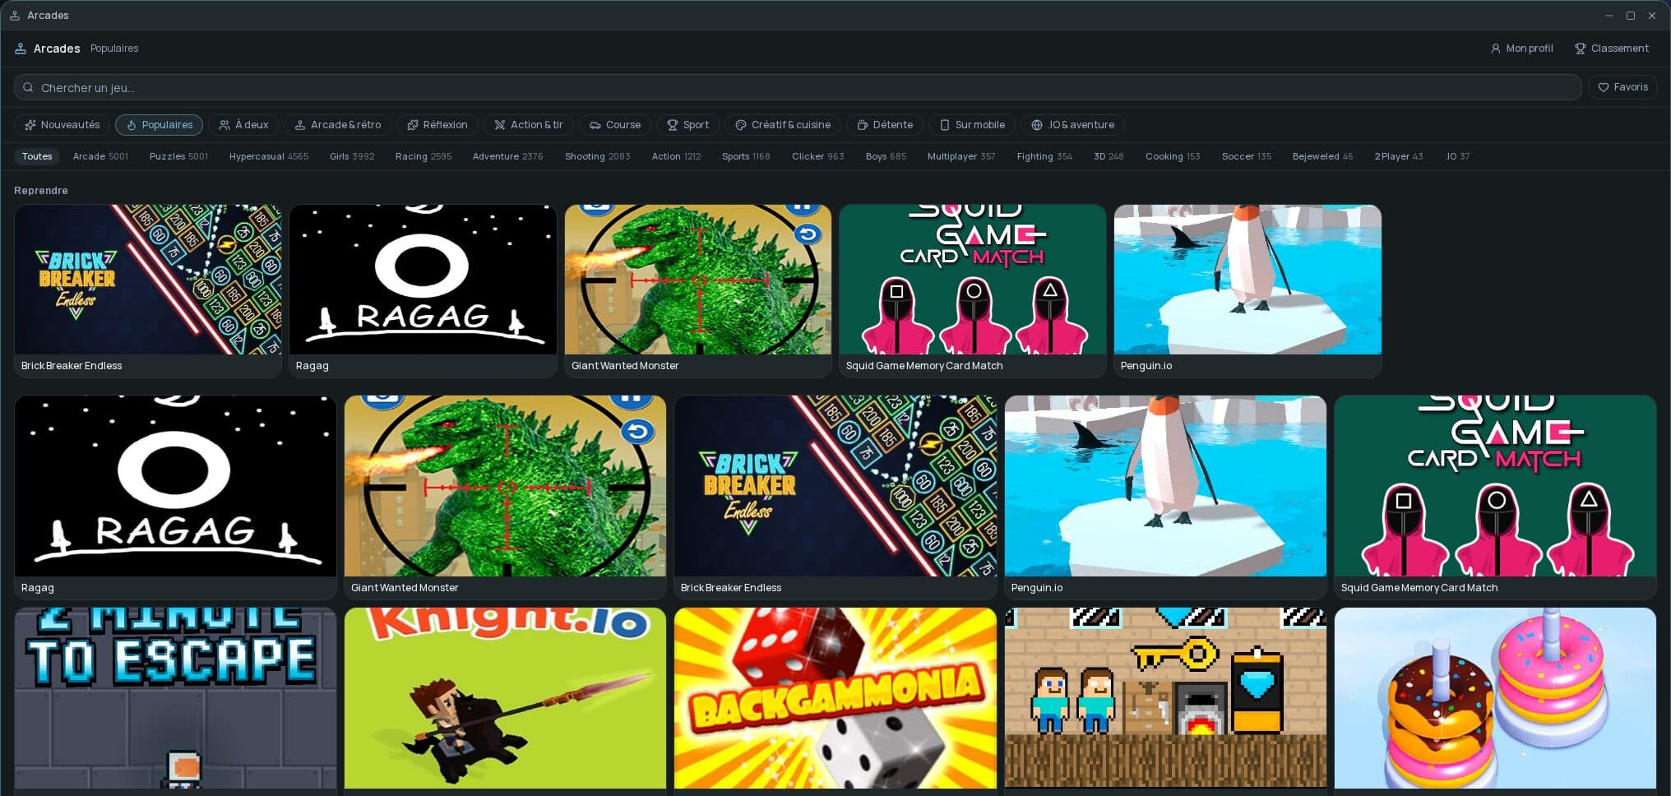1671x796 pixels.
Task: Show Favoris games
Action: (x=1622, y=87)
